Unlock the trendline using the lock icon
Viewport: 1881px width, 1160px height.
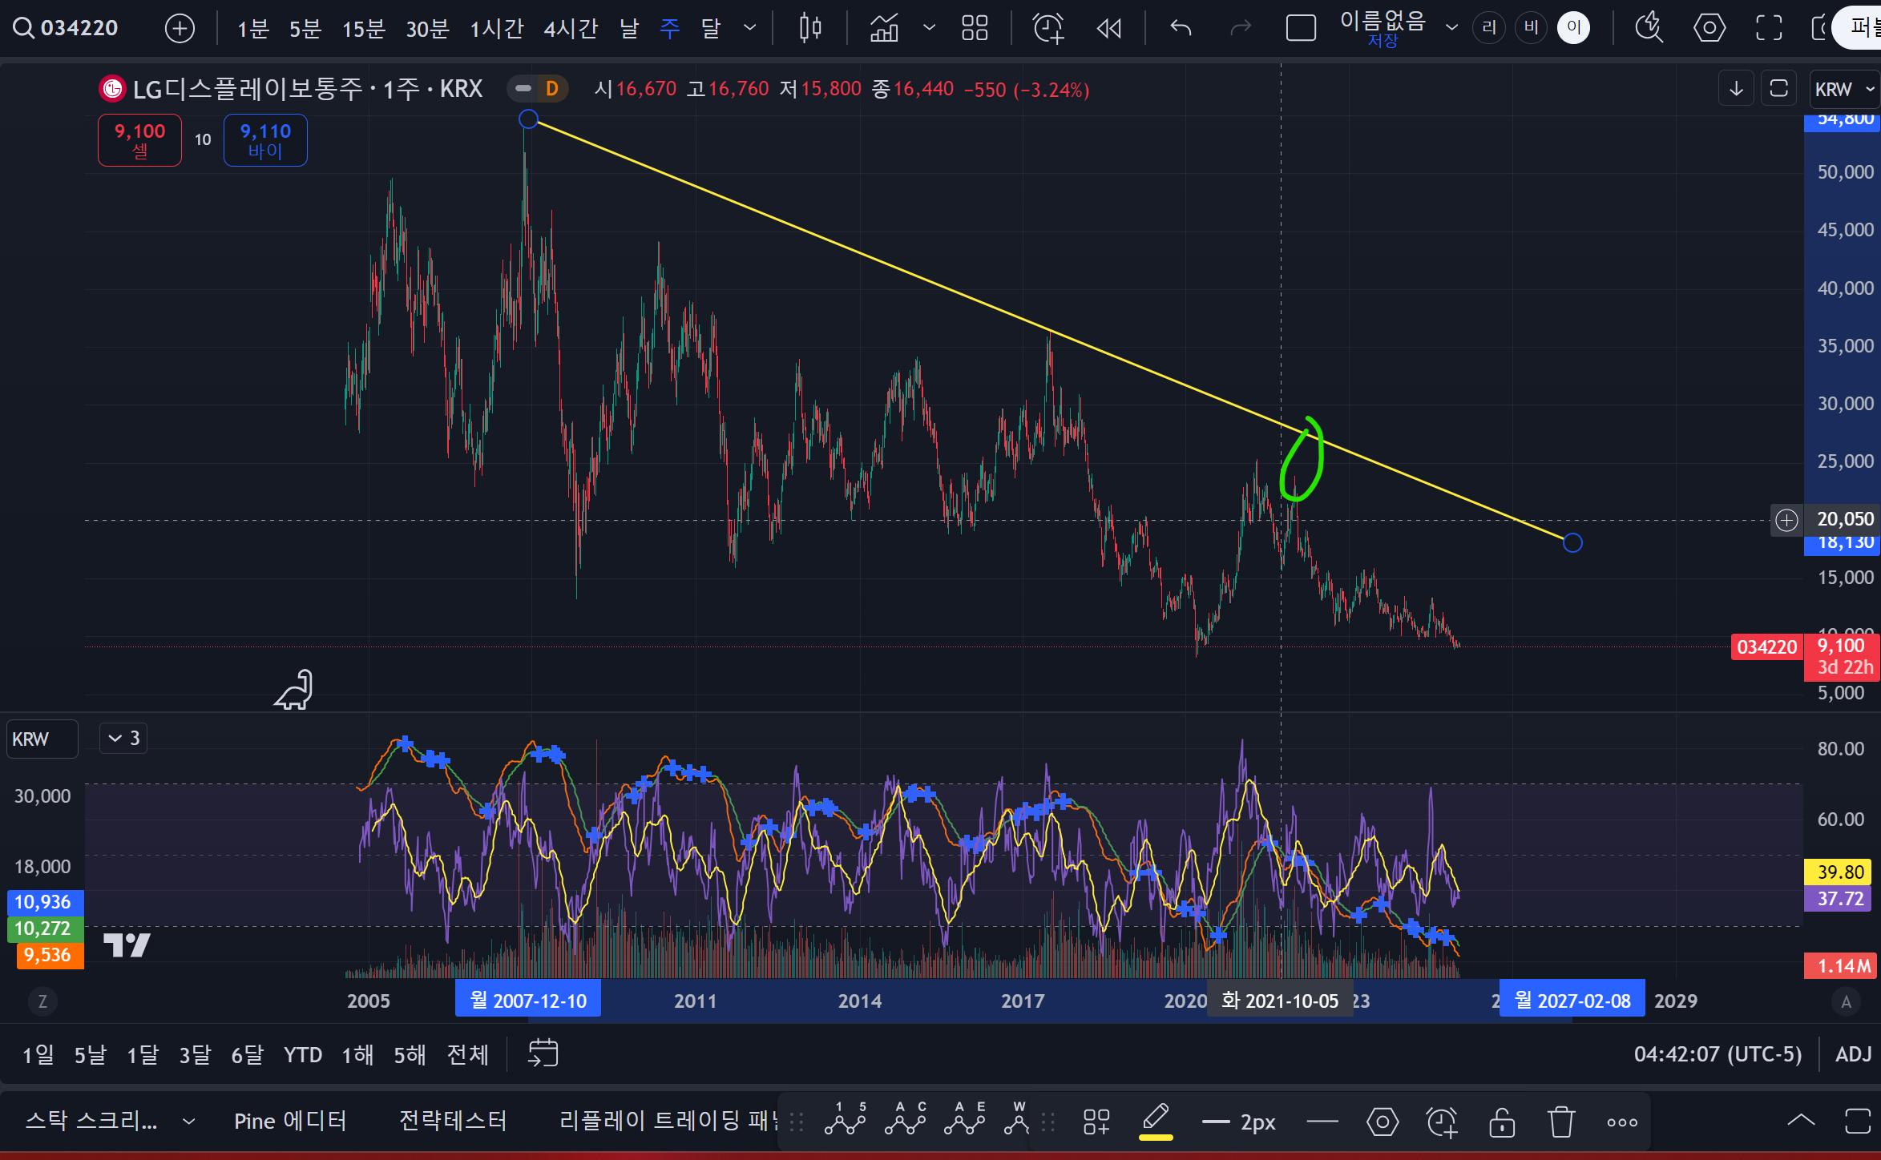(1502, 1122)
